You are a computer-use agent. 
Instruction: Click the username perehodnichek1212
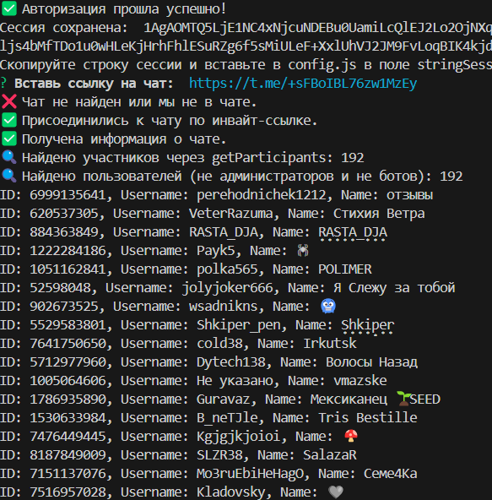click(x=262, y=195)
